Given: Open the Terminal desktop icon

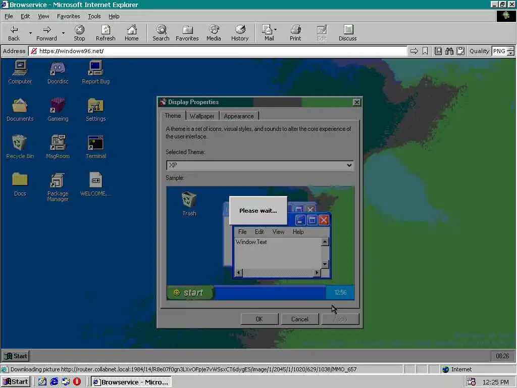Looking at the screenshot, I should tap(95, 147).
